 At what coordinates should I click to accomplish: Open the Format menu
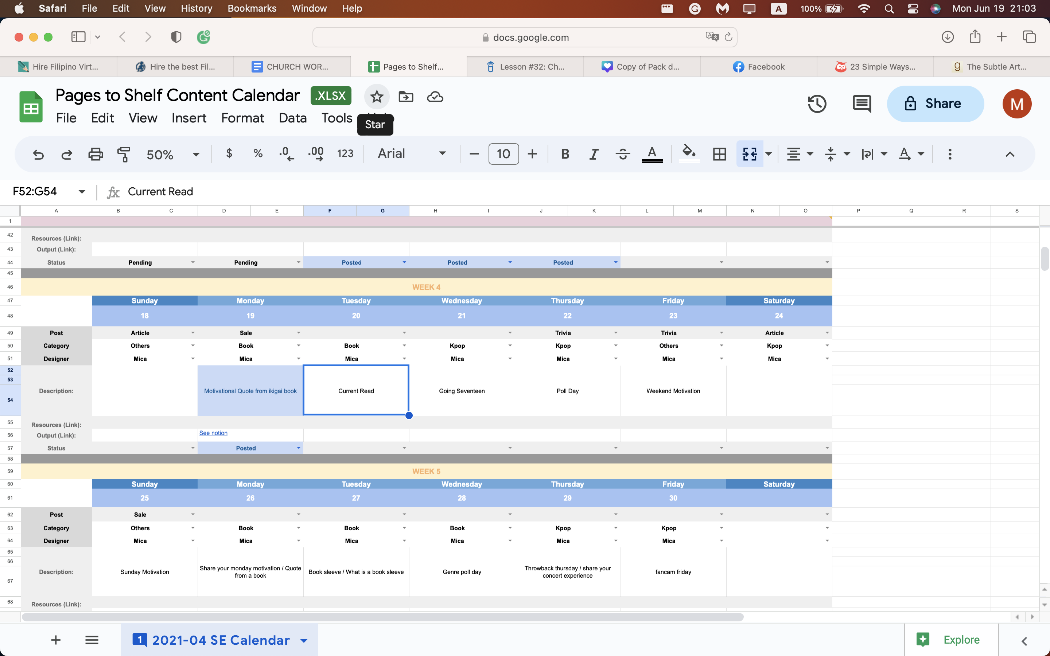click(x=242, y=118)
